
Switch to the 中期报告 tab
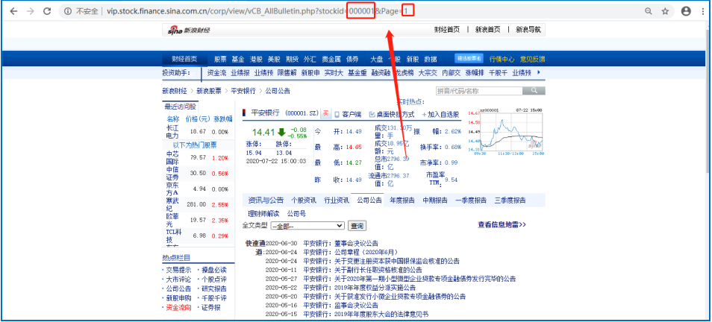tap(435, 200)
